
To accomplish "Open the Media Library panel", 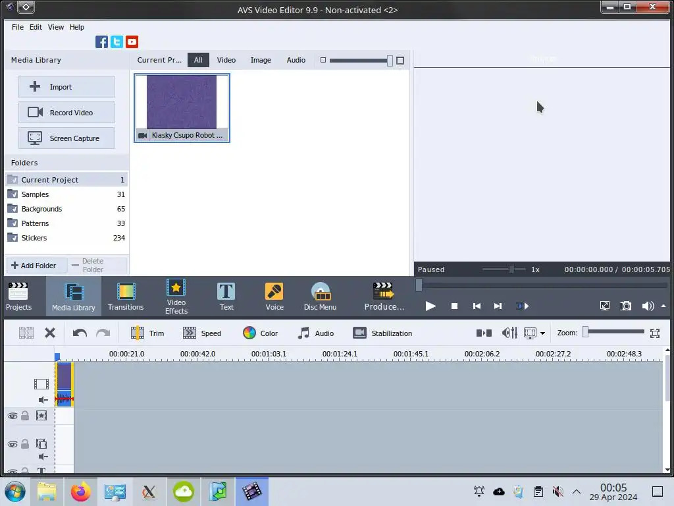I will tap(74, 296).
